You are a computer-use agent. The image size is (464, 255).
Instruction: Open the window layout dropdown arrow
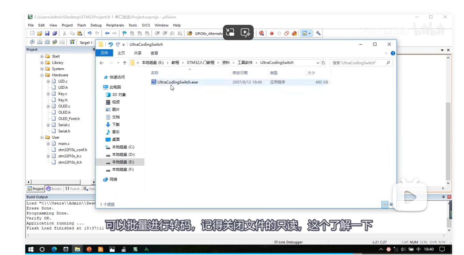pyautogui.click(x=310, y=33)
